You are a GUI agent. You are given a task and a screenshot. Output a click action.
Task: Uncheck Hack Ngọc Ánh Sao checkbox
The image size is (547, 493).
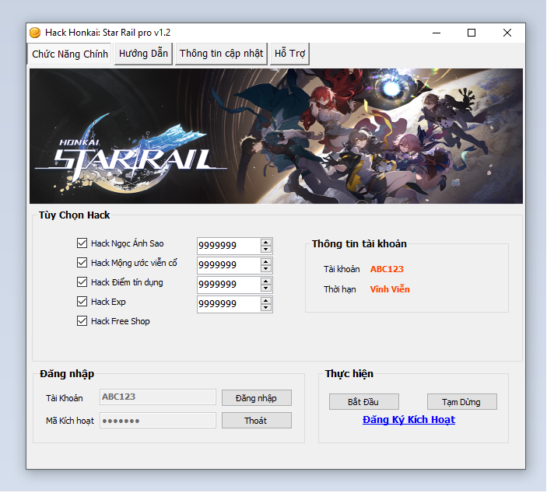tap(82, 243)
